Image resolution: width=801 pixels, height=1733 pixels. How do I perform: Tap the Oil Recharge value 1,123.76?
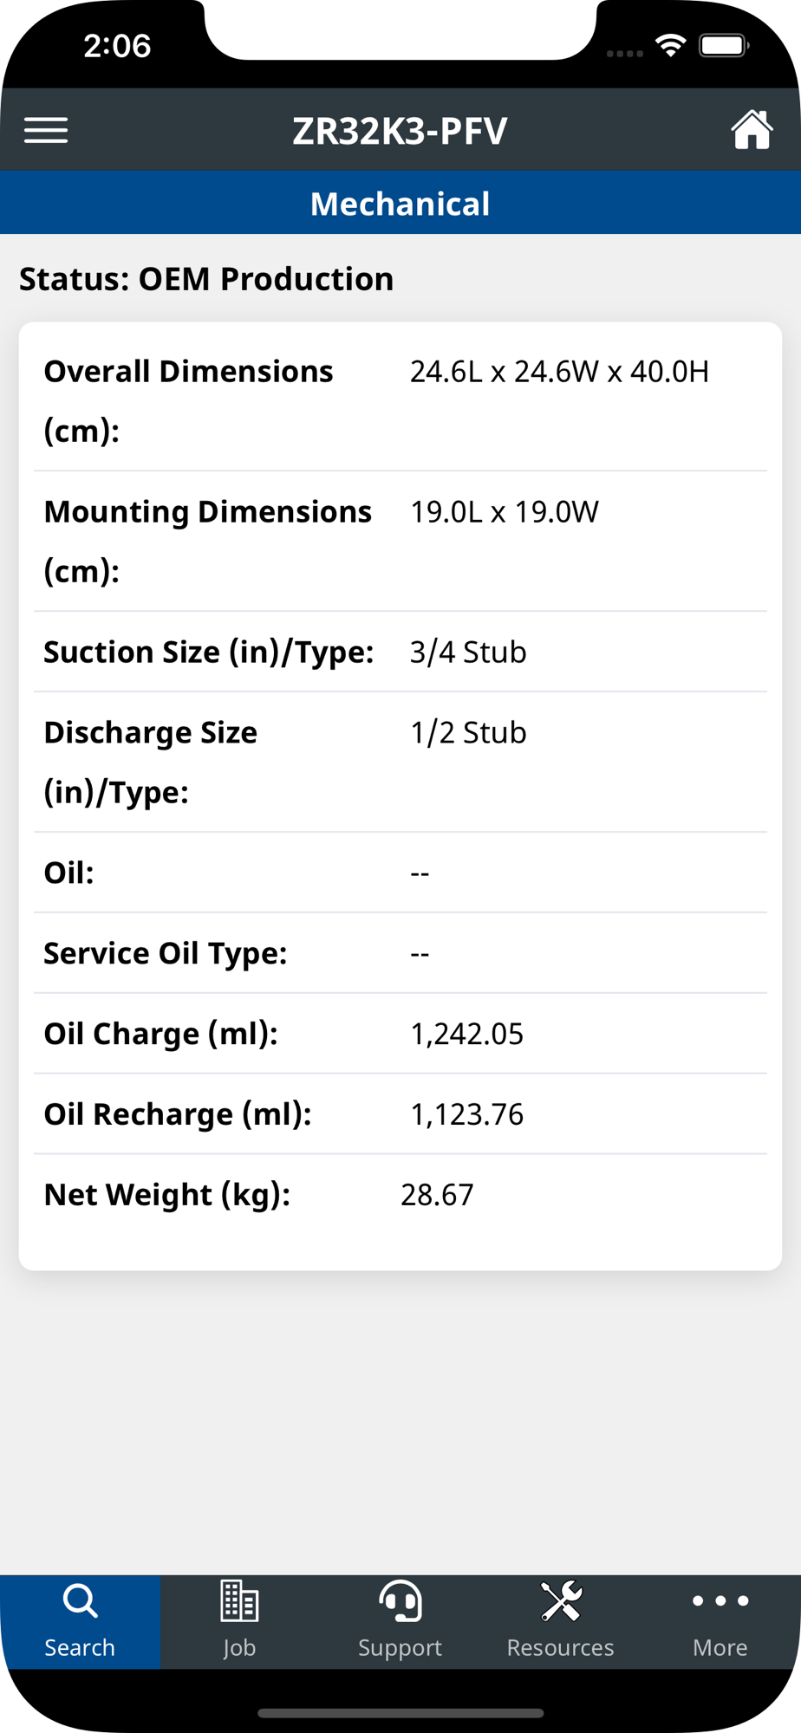coord(466,1114)
